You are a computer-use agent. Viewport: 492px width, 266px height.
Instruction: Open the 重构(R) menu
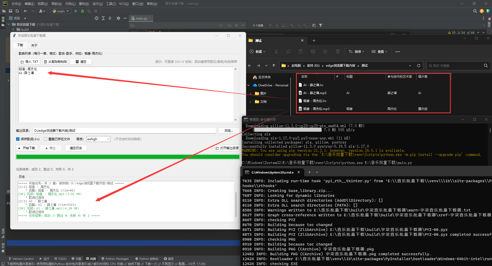click(x=84, y=4)
